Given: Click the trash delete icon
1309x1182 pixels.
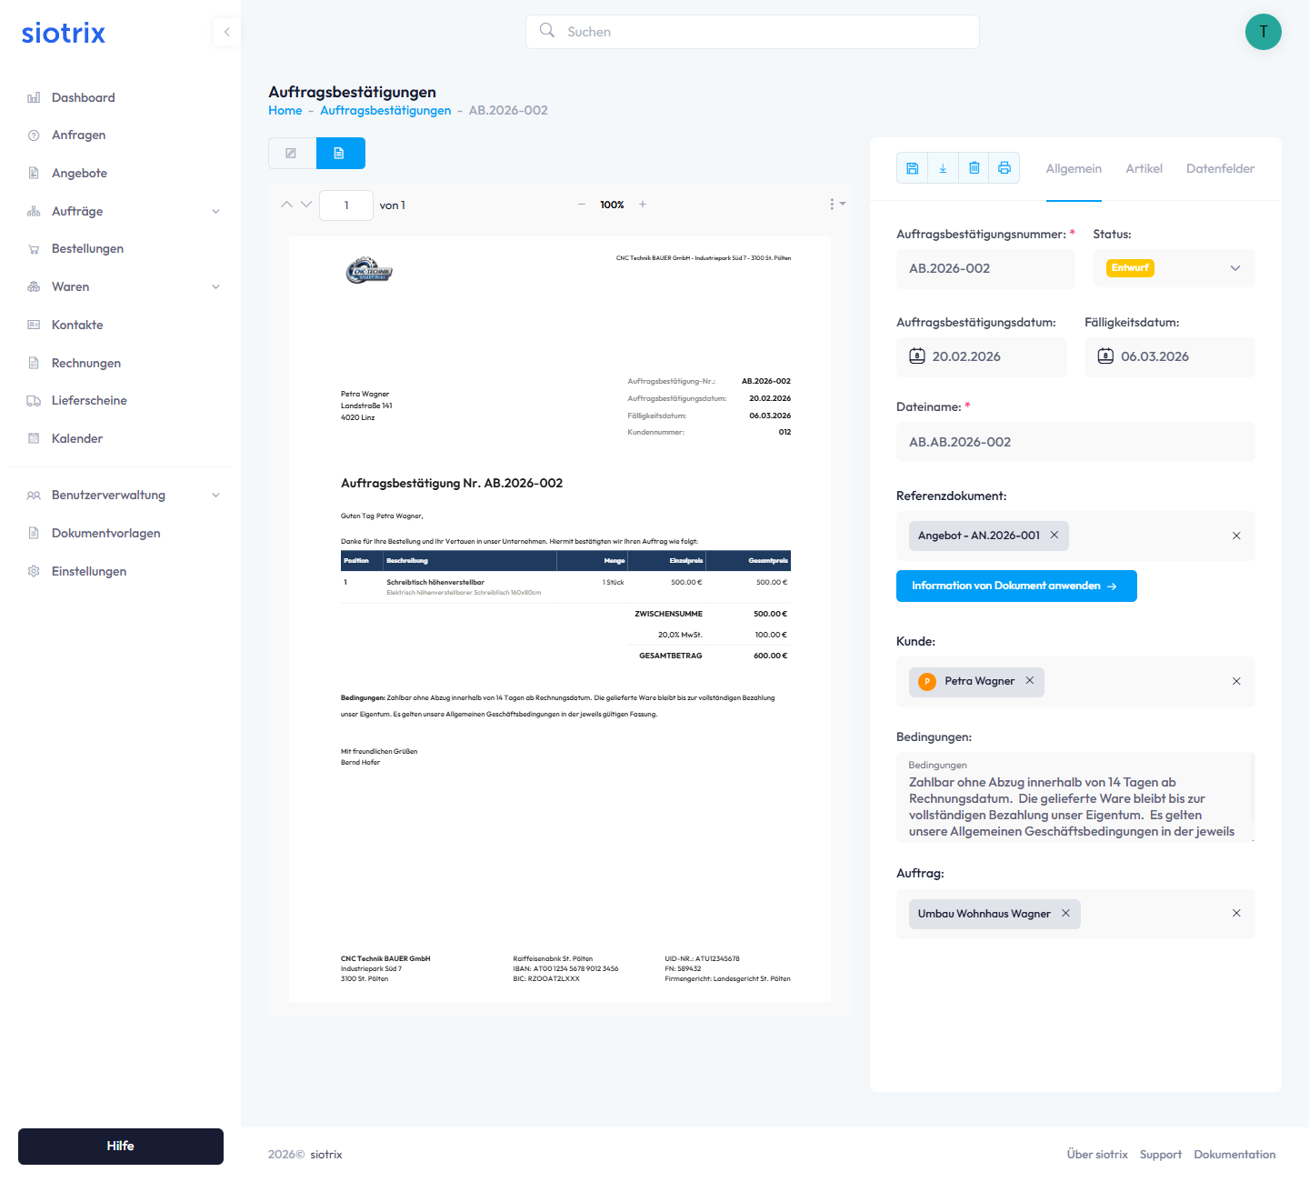Looking at the screenshot, I should (974, 168).
